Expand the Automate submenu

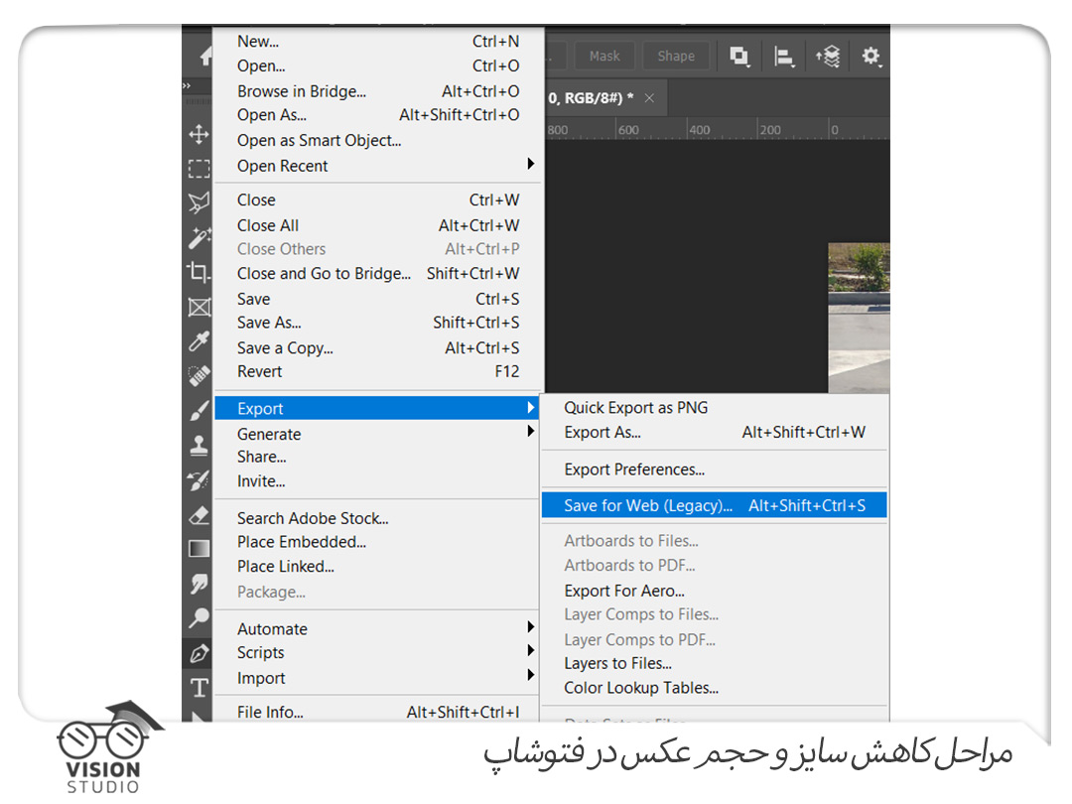point(378,628)
